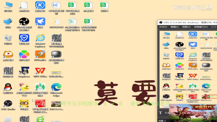This screenshot has height=122, width=217.
Task: Select the 文本 text source in OBS
Action: (x=167, y=113)
